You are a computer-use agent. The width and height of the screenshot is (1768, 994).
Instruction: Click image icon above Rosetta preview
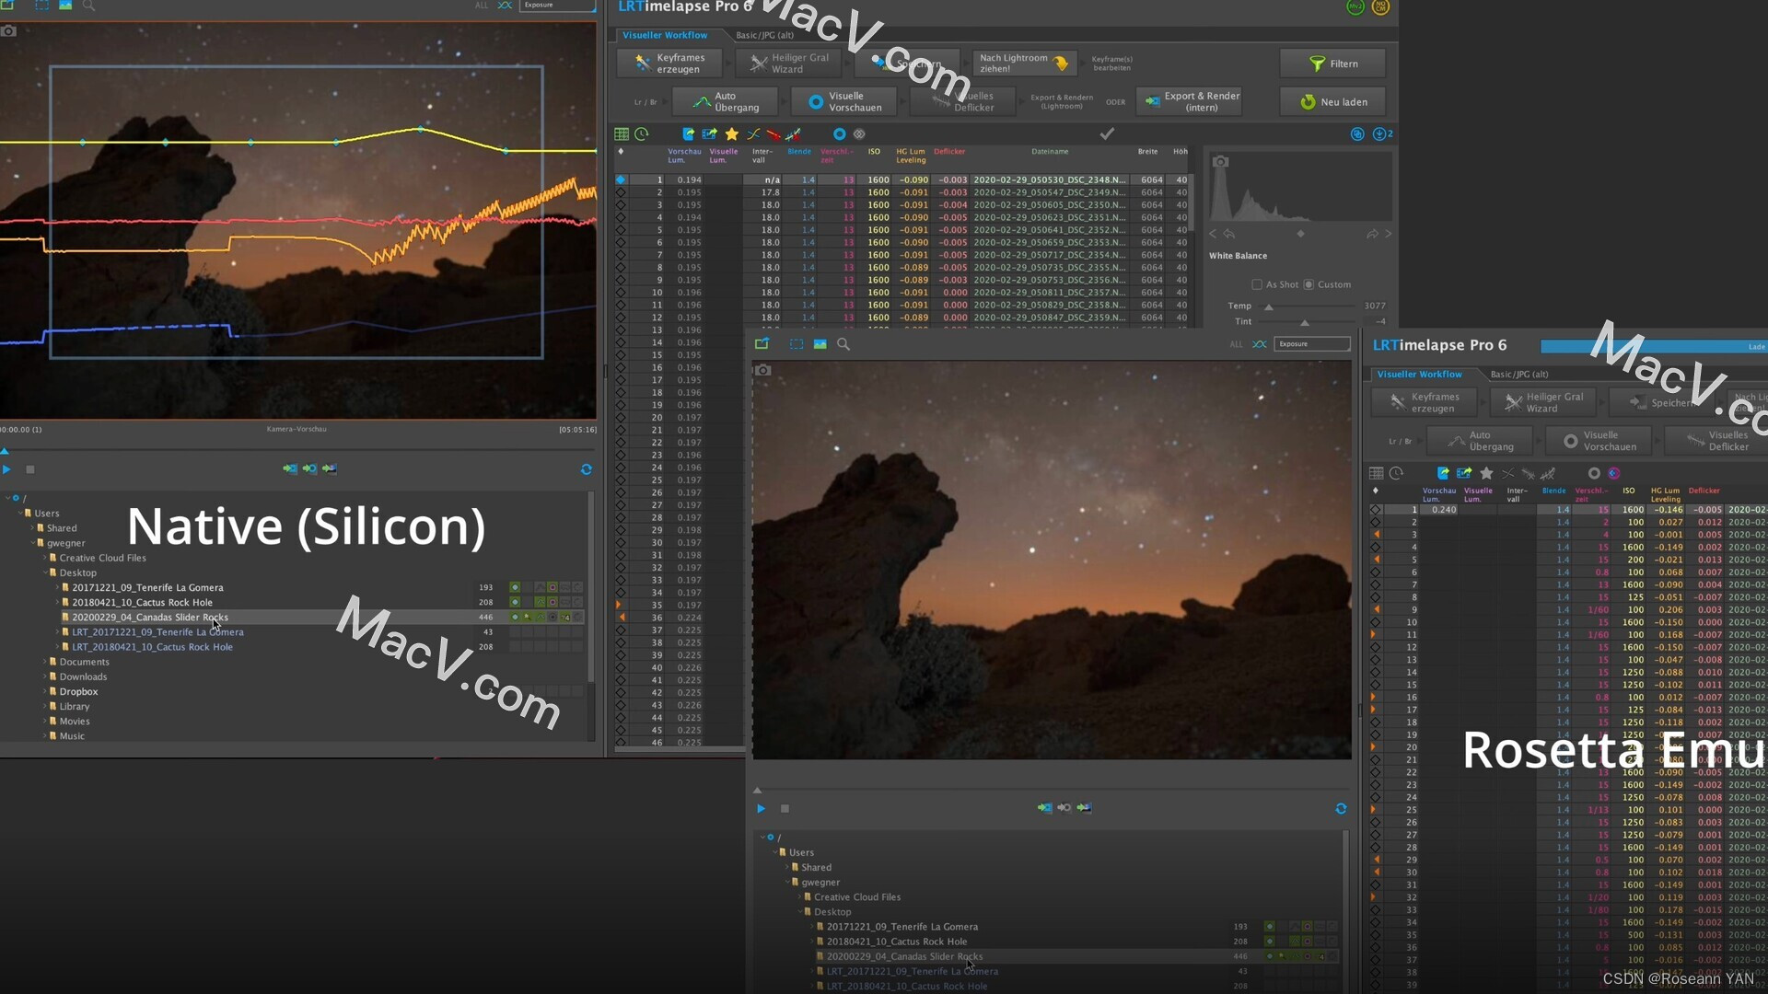click(x=820, y=344)
